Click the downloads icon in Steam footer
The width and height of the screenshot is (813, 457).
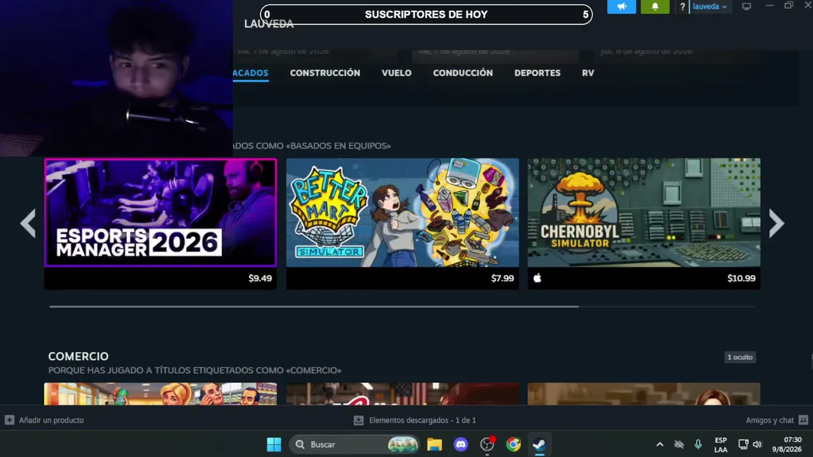(358, 420)
